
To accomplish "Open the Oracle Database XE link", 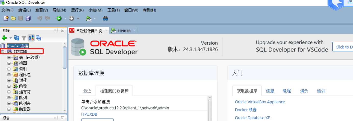I will tap(252, 118).
